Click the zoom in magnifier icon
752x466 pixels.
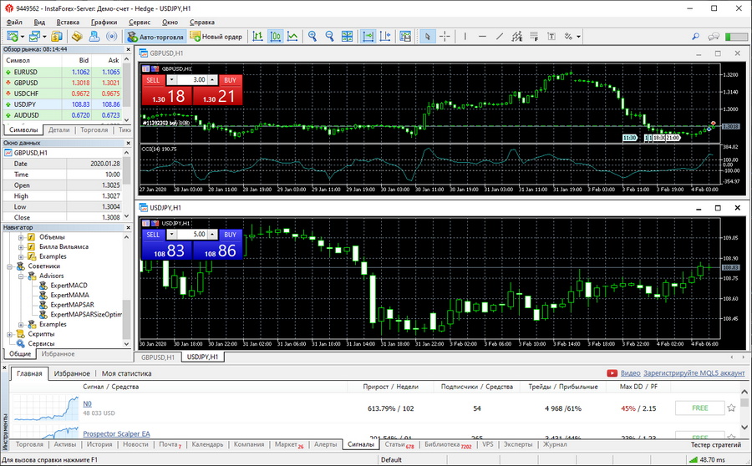point(312,37)
